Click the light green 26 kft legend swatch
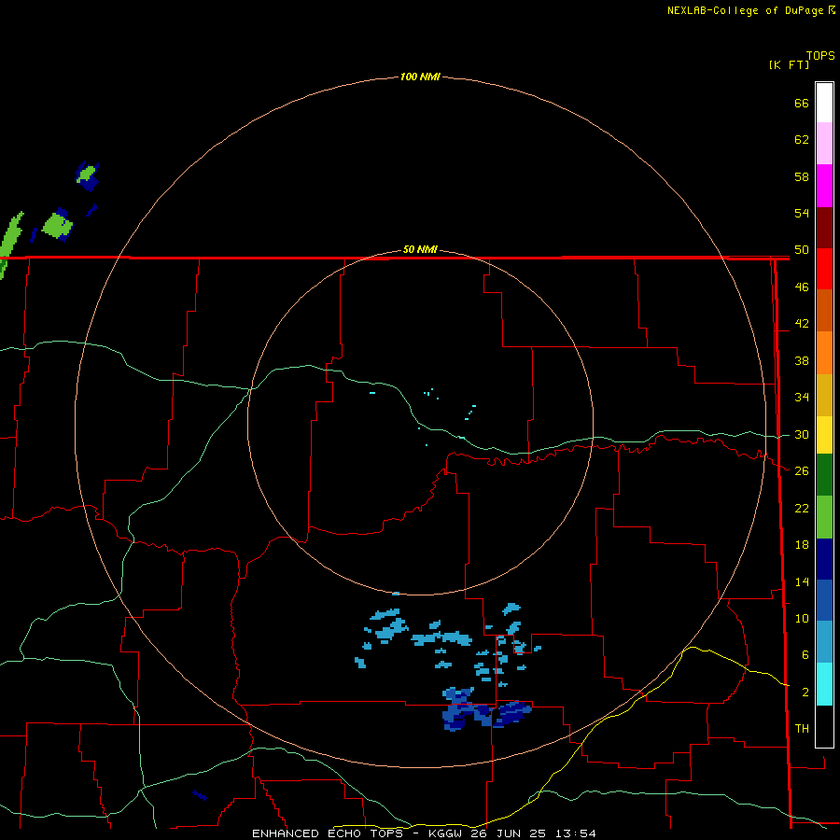The width and height of the screenshot is (840, 840). [x=824, y=517]
